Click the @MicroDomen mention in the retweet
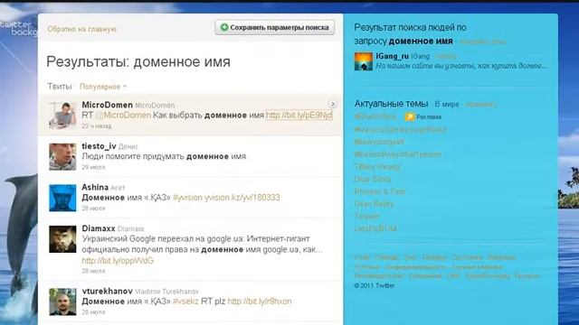Viewport: 579px width, 325px height. [x=123, y=116]
